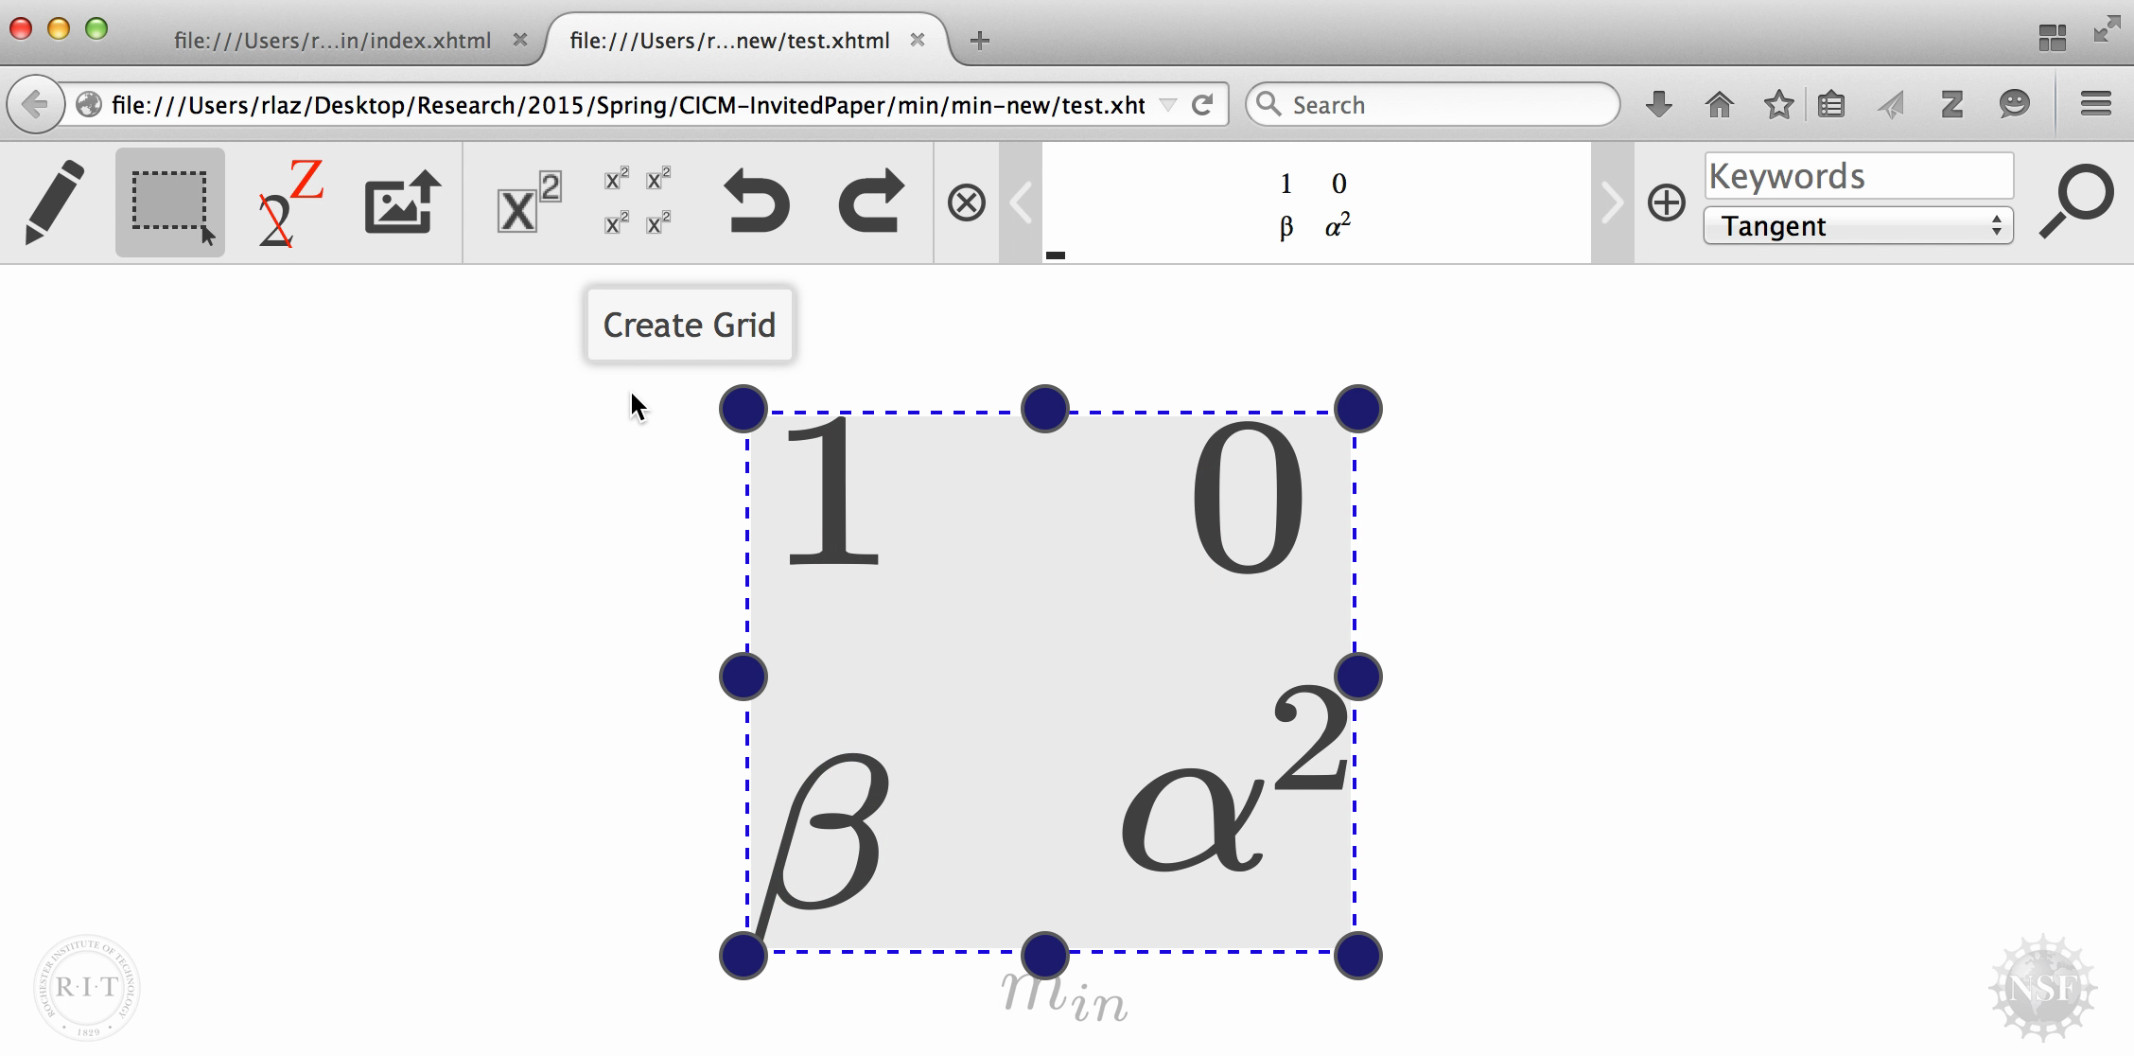Click the Create Grid button
The image size is (2134, 1056).
pos(690,325)
